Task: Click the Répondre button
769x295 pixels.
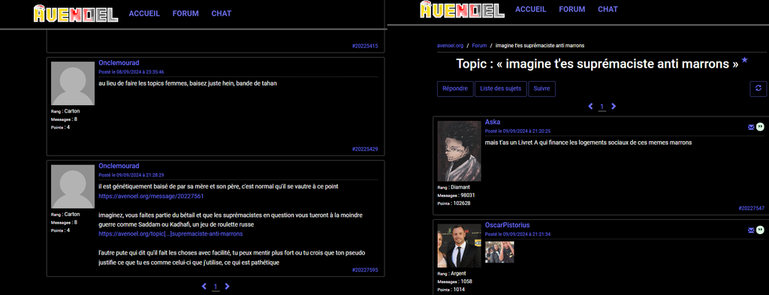Action: (455, 89)
